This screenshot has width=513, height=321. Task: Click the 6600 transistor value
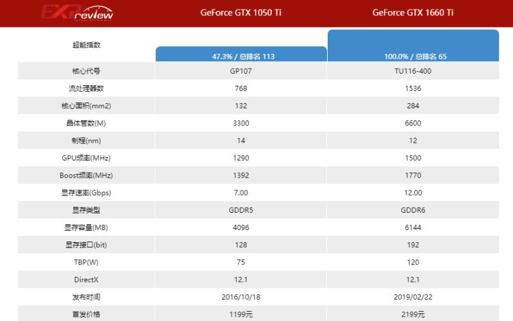click(413, 123)
